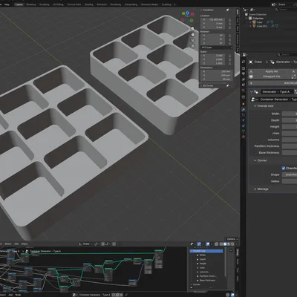The image size is (297, 297).
Task: Collapse the Overall size section
Action: [x=255, y=106]
